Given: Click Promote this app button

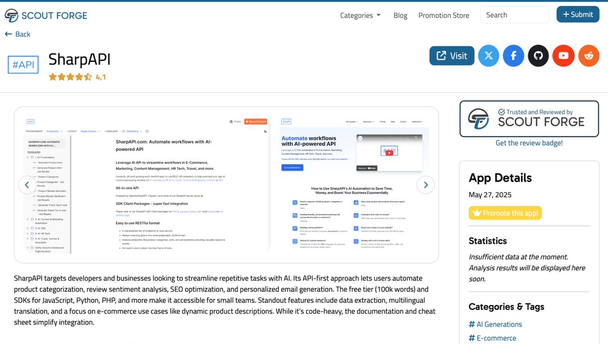Looking at the screenshot, I should [505, 213].
